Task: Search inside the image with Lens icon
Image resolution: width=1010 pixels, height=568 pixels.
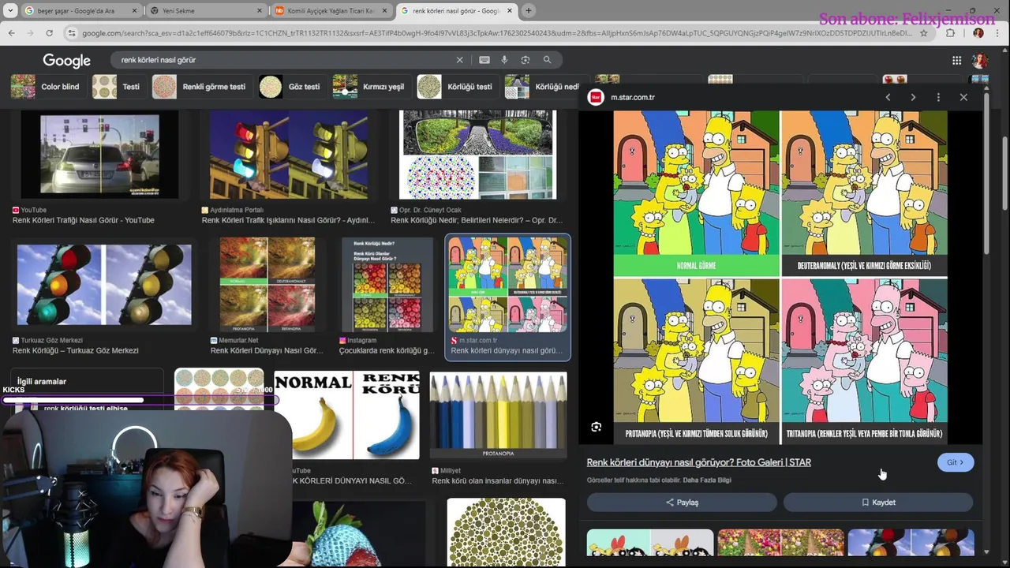Action: click(x=597, y=427)
